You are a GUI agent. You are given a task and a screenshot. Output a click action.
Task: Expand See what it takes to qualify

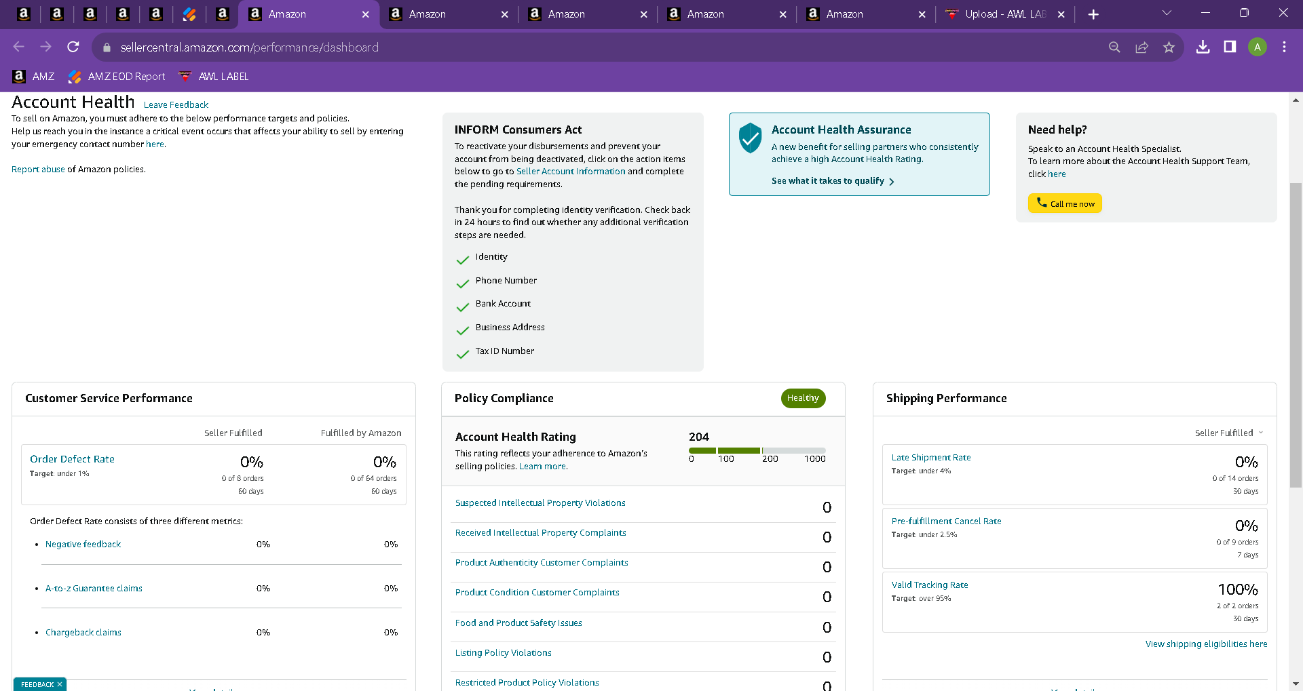833,181
